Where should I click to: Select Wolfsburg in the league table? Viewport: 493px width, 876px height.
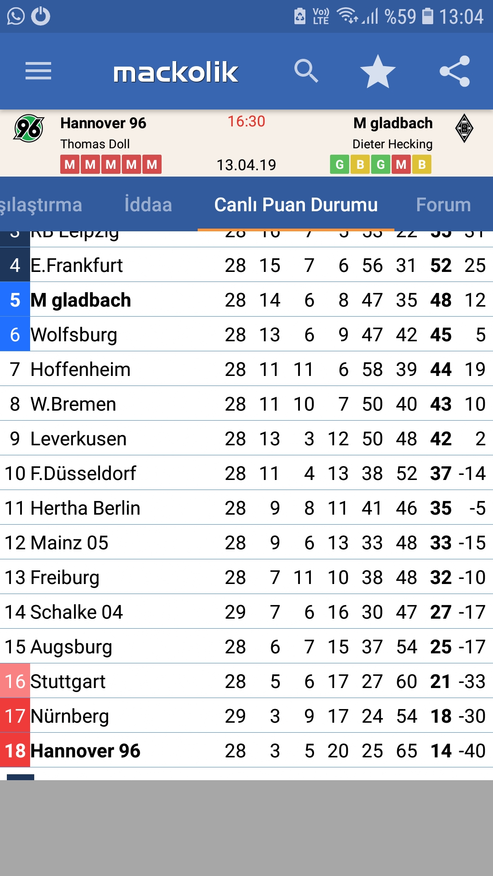click(246, 334)
